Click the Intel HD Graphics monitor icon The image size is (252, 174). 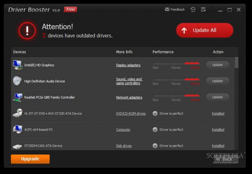point(17,65)
